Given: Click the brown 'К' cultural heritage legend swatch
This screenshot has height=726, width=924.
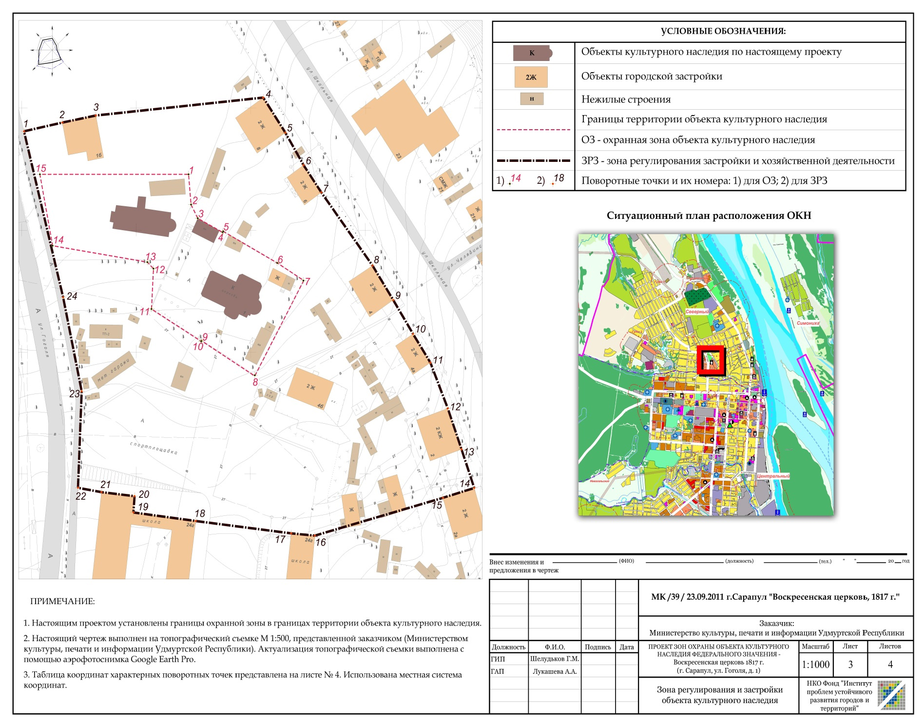Looking at the screenshot, I should coord(532,53).
